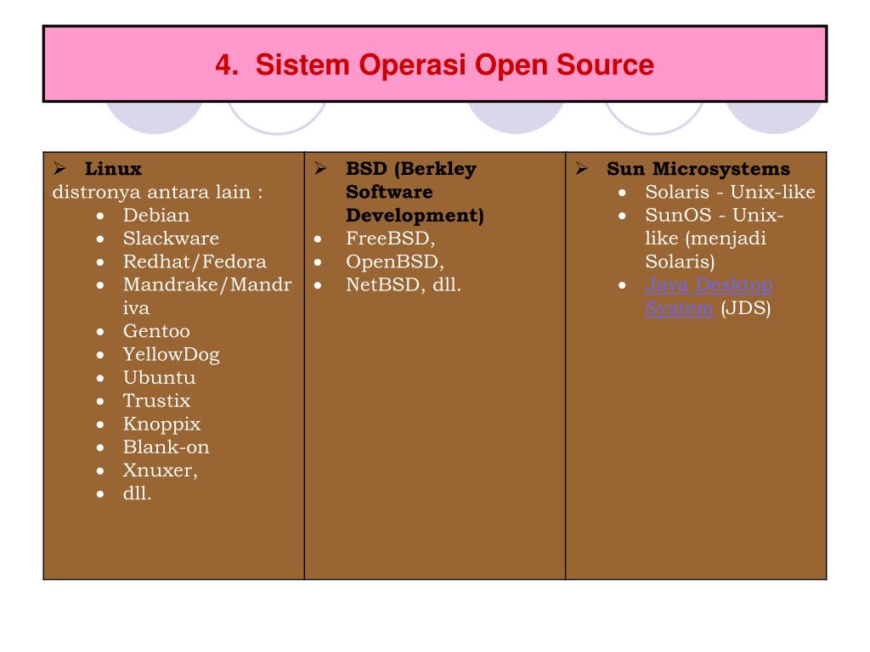Viewport: 870px width, 652px height.
Task: Click the 'dll.' item in the Linux list
Action: click(137, 493)
